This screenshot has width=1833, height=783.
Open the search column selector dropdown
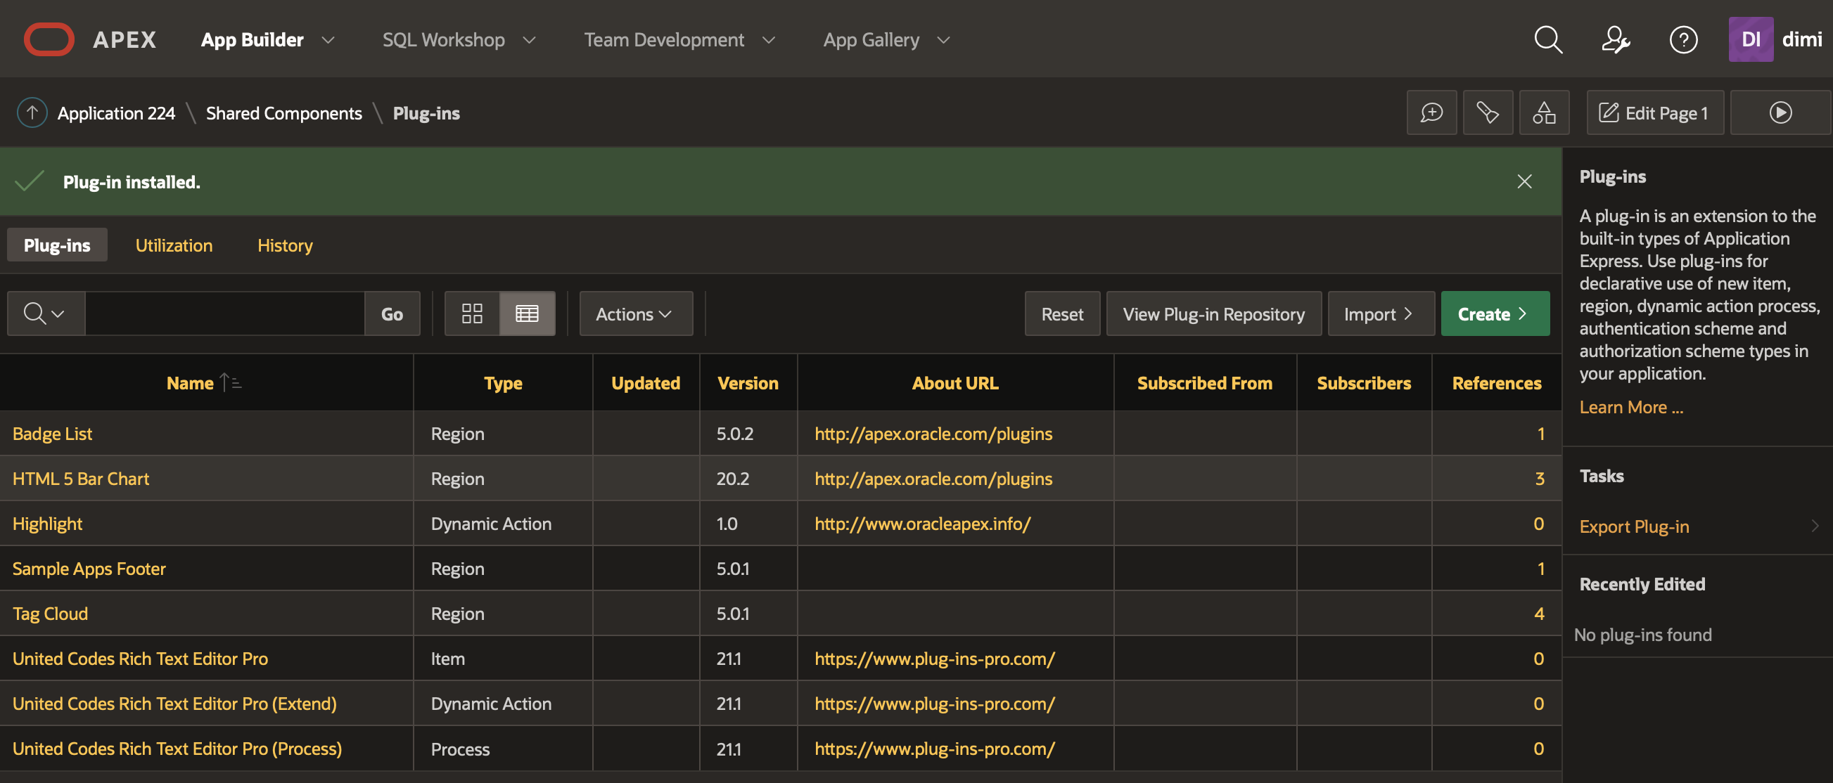point(45,313)
